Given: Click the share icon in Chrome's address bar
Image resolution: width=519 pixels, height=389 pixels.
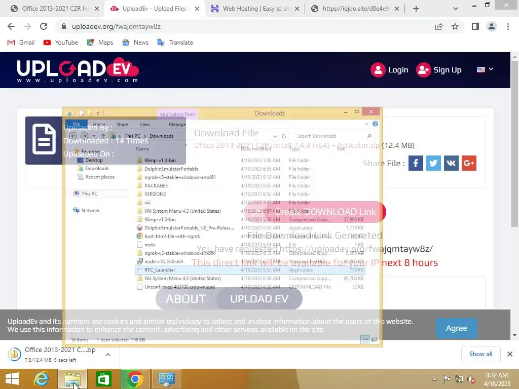Looking at the screenshot, I should (439, 26).
